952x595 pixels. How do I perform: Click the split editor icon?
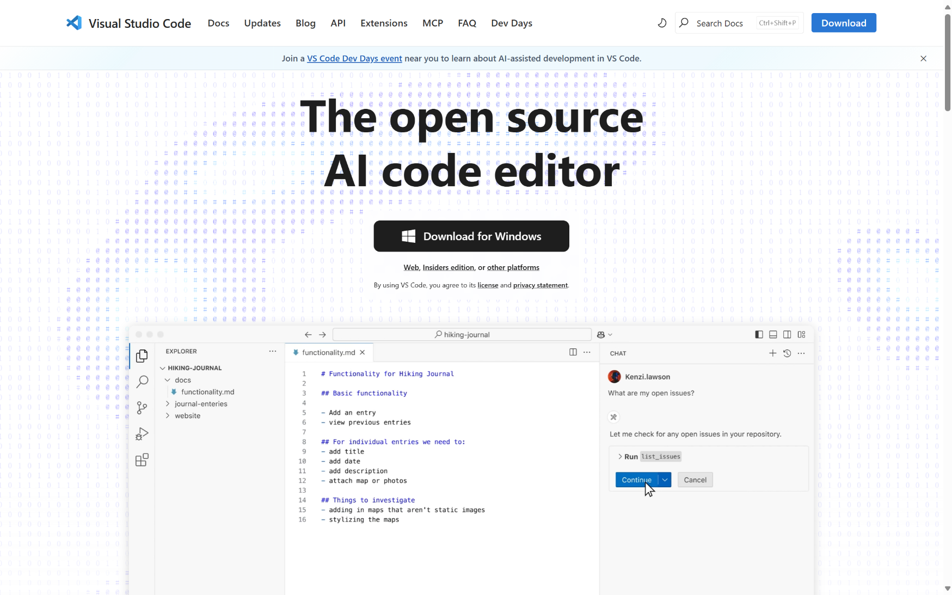pos(573,352)
